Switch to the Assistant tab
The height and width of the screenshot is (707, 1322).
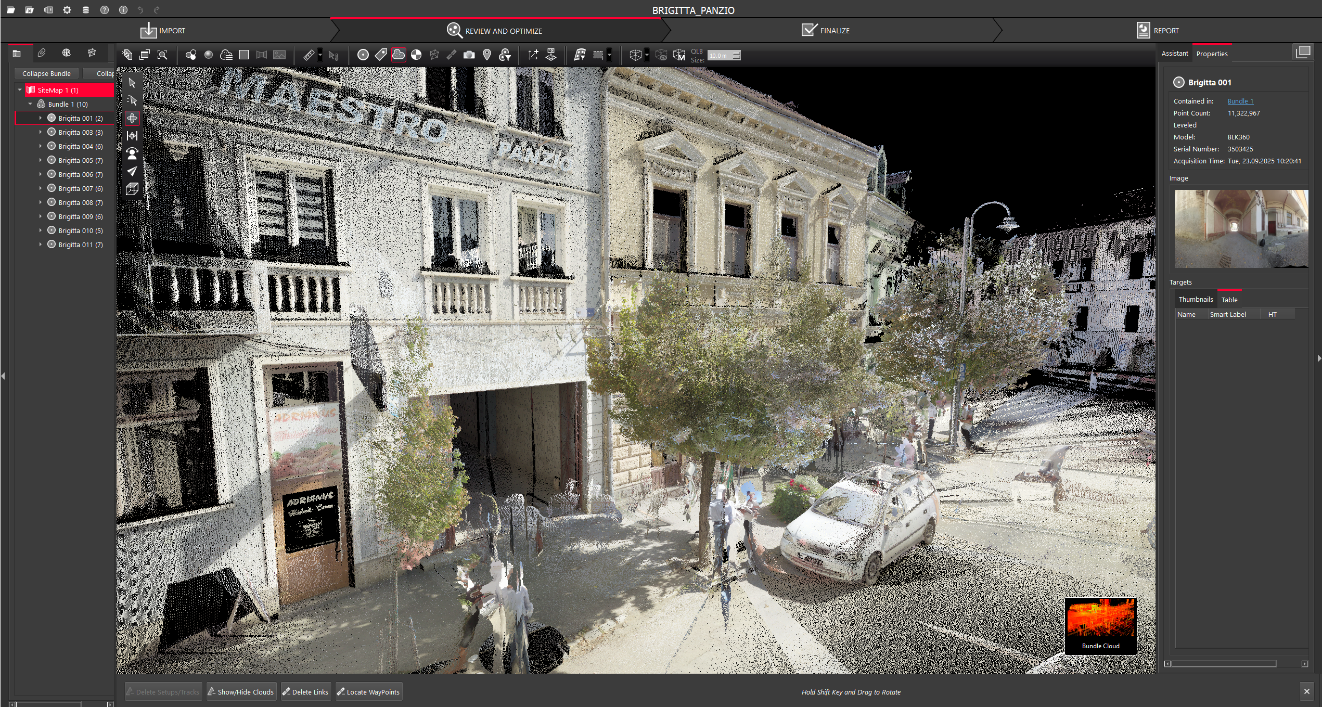[1174, 54]
